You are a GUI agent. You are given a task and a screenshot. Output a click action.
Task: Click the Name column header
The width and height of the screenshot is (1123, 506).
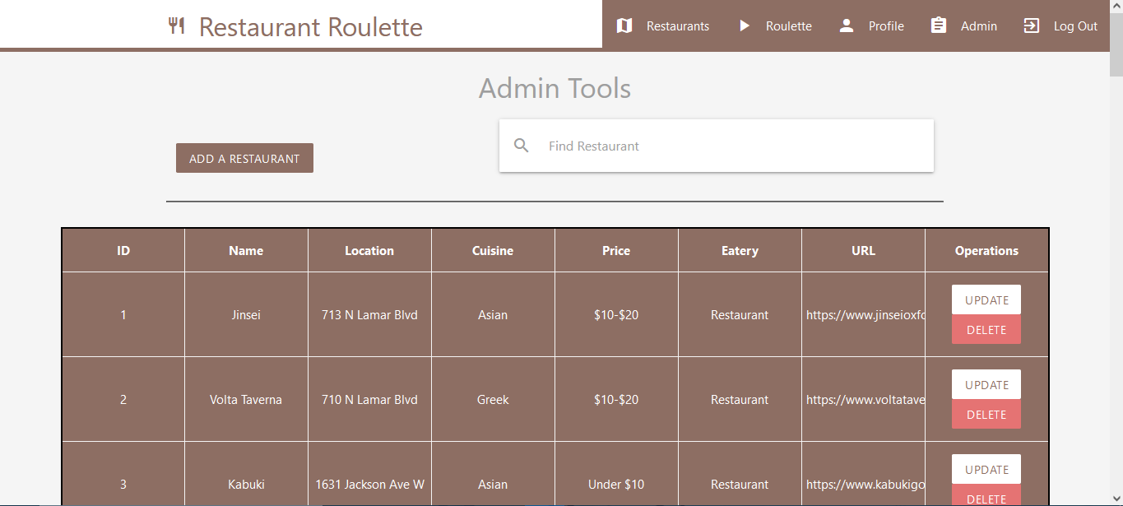[x=246, y=251]
